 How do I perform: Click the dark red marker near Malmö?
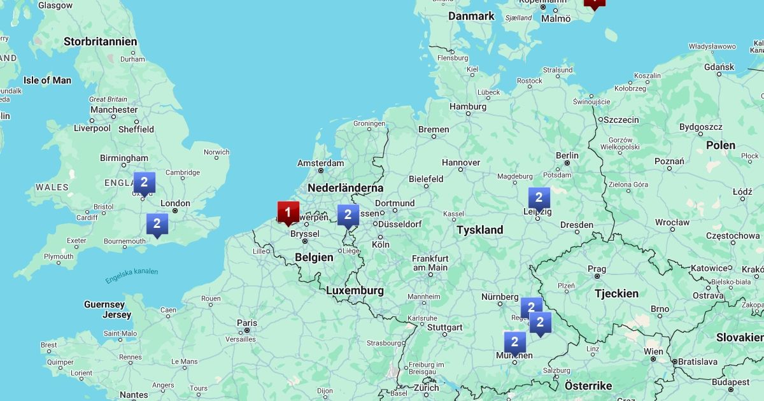pos(594,3)
